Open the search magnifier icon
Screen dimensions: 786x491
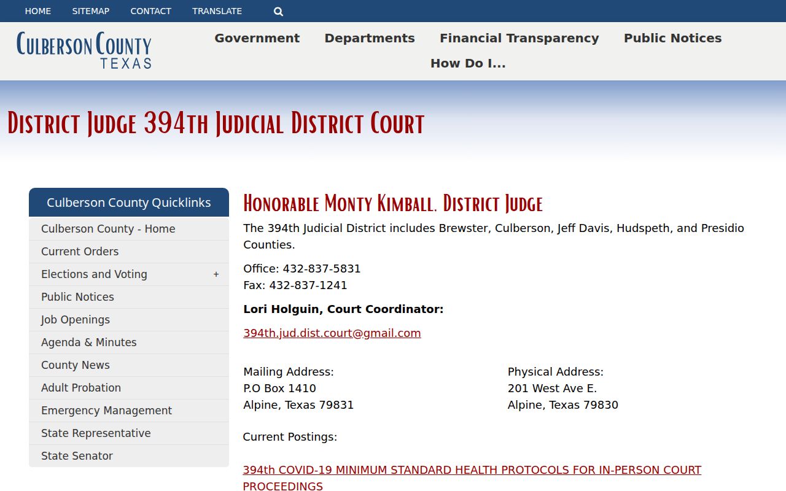(x=278, y=11)
